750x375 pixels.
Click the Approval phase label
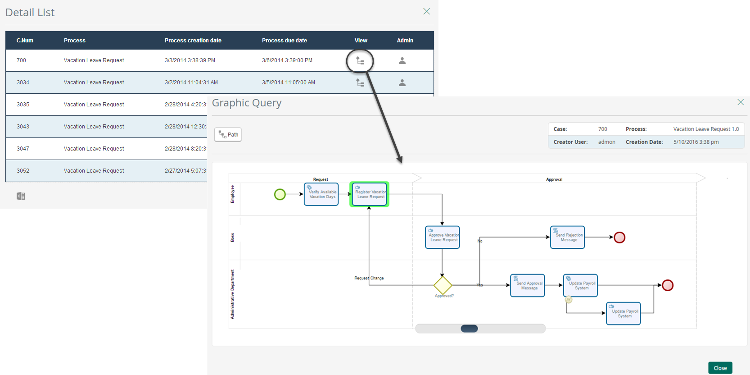click(554, 179)
